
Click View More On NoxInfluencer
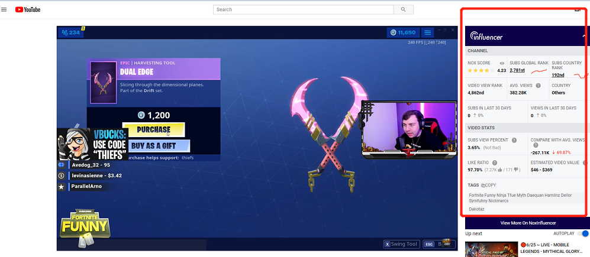click(527, 223)
